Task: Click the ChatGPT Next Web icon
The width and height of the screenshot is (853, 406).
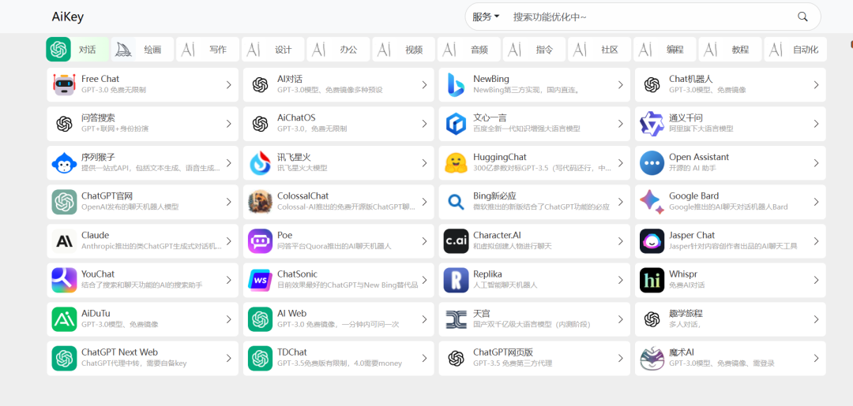Action: click(64, 358)
